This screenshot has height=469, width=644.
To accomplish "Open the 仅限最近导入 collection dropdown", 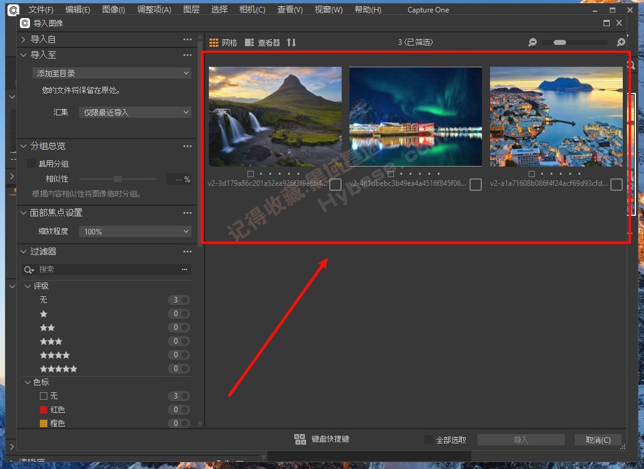I will pos(135,112).
